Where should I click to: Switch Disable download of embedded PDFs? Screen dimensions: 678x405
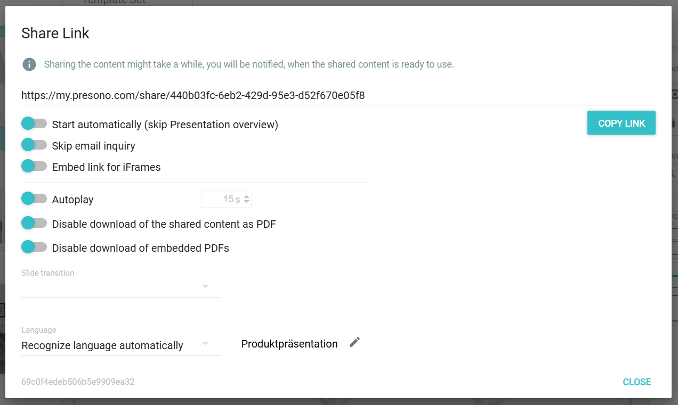pos(34,247)
